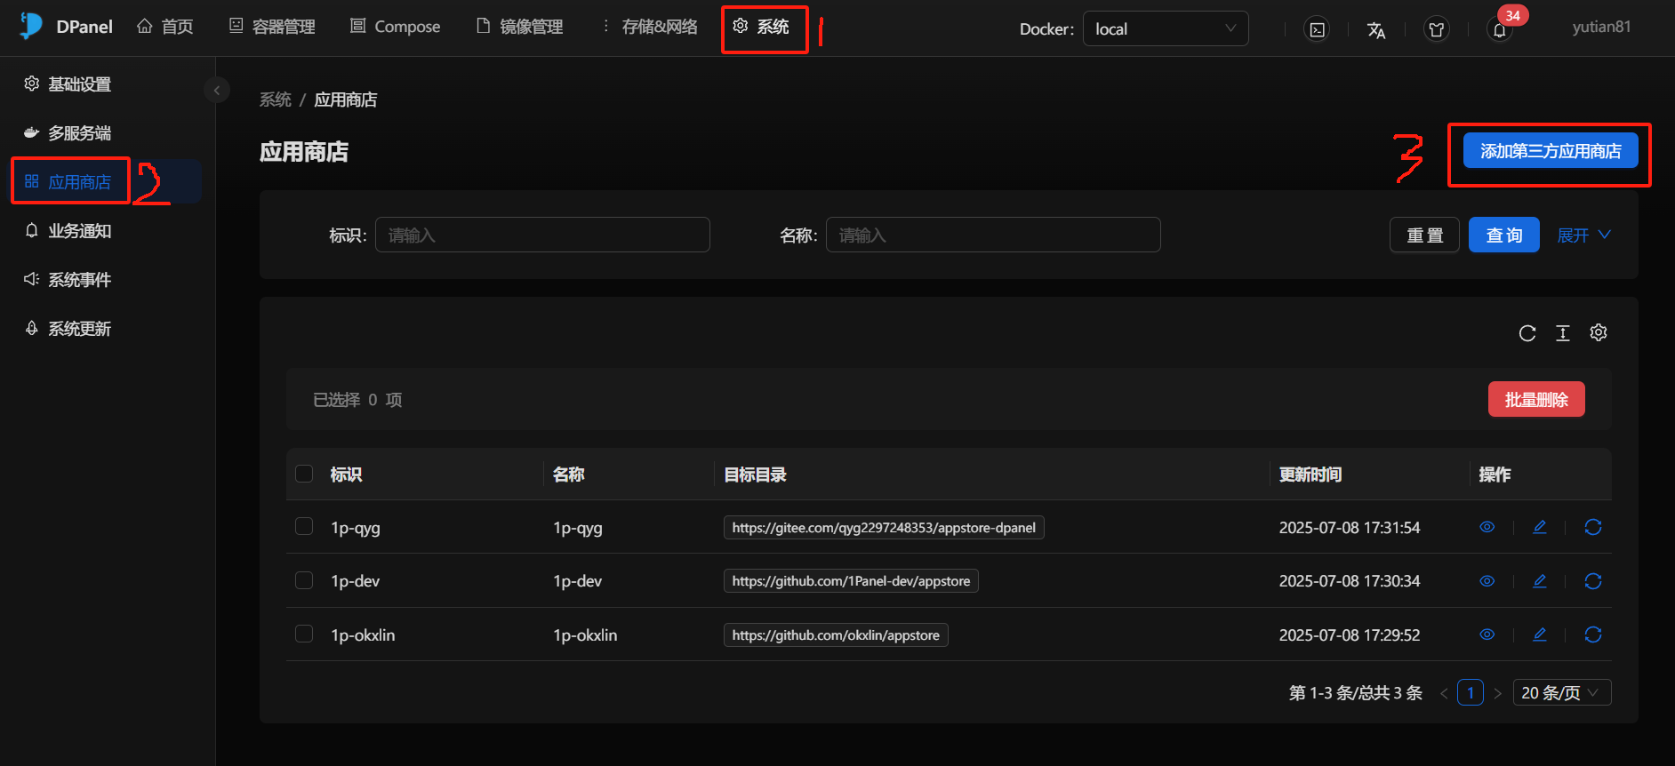Refresh the app store table list
Viewport: 1675px width, 766px height.
(x=1527, y=333)
